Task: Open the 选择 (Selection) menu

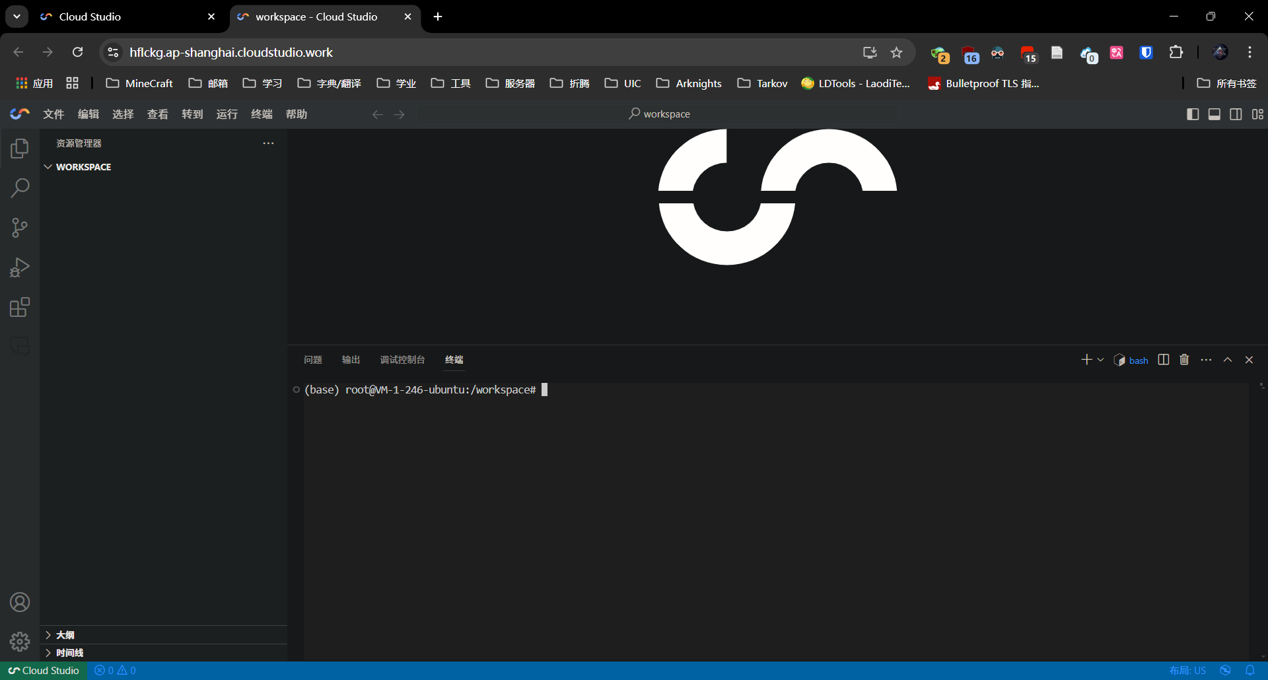Action: tap(123, 114)
